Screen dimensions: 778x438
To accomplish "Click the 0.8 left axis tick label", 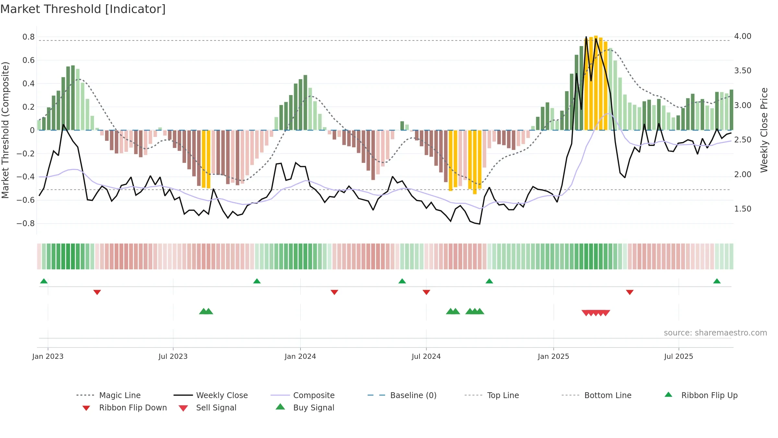I will (x=29, y=37).
